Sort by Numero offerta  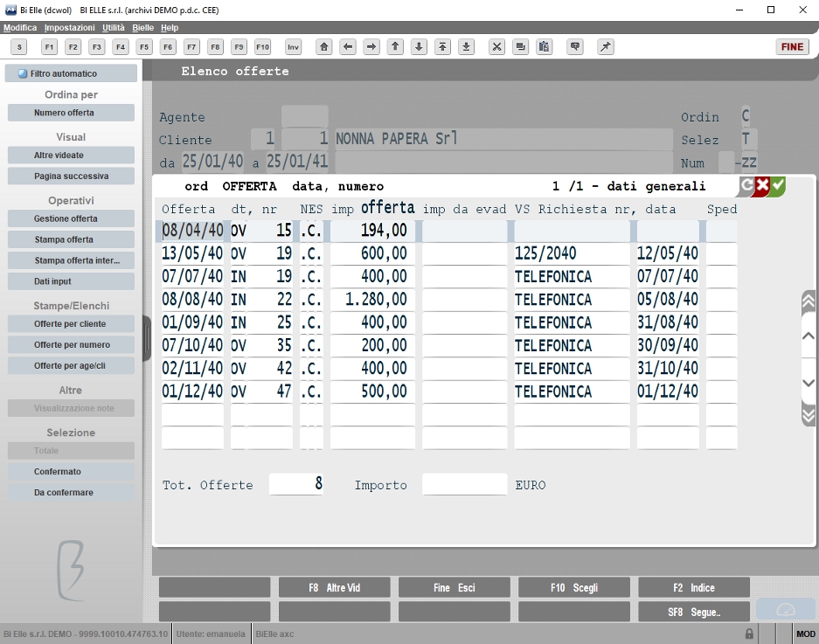[71, 113]
